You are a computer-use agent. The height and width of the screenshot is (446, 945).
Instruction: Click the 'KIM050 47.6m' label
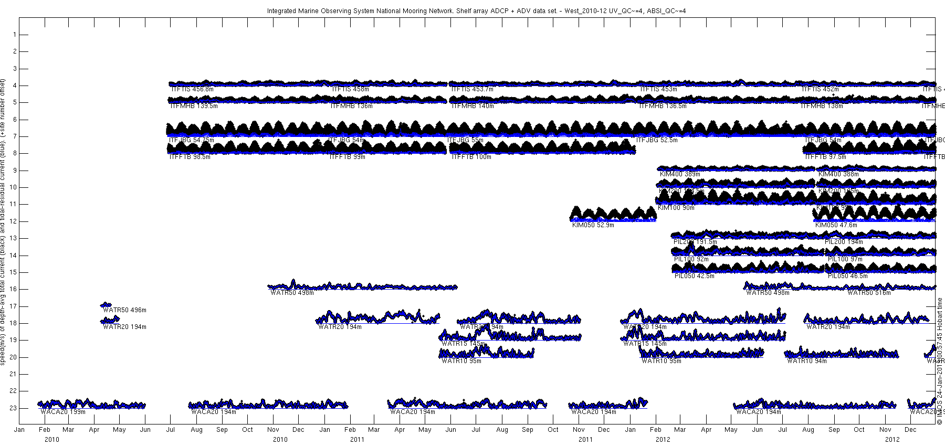click(836, 225)
